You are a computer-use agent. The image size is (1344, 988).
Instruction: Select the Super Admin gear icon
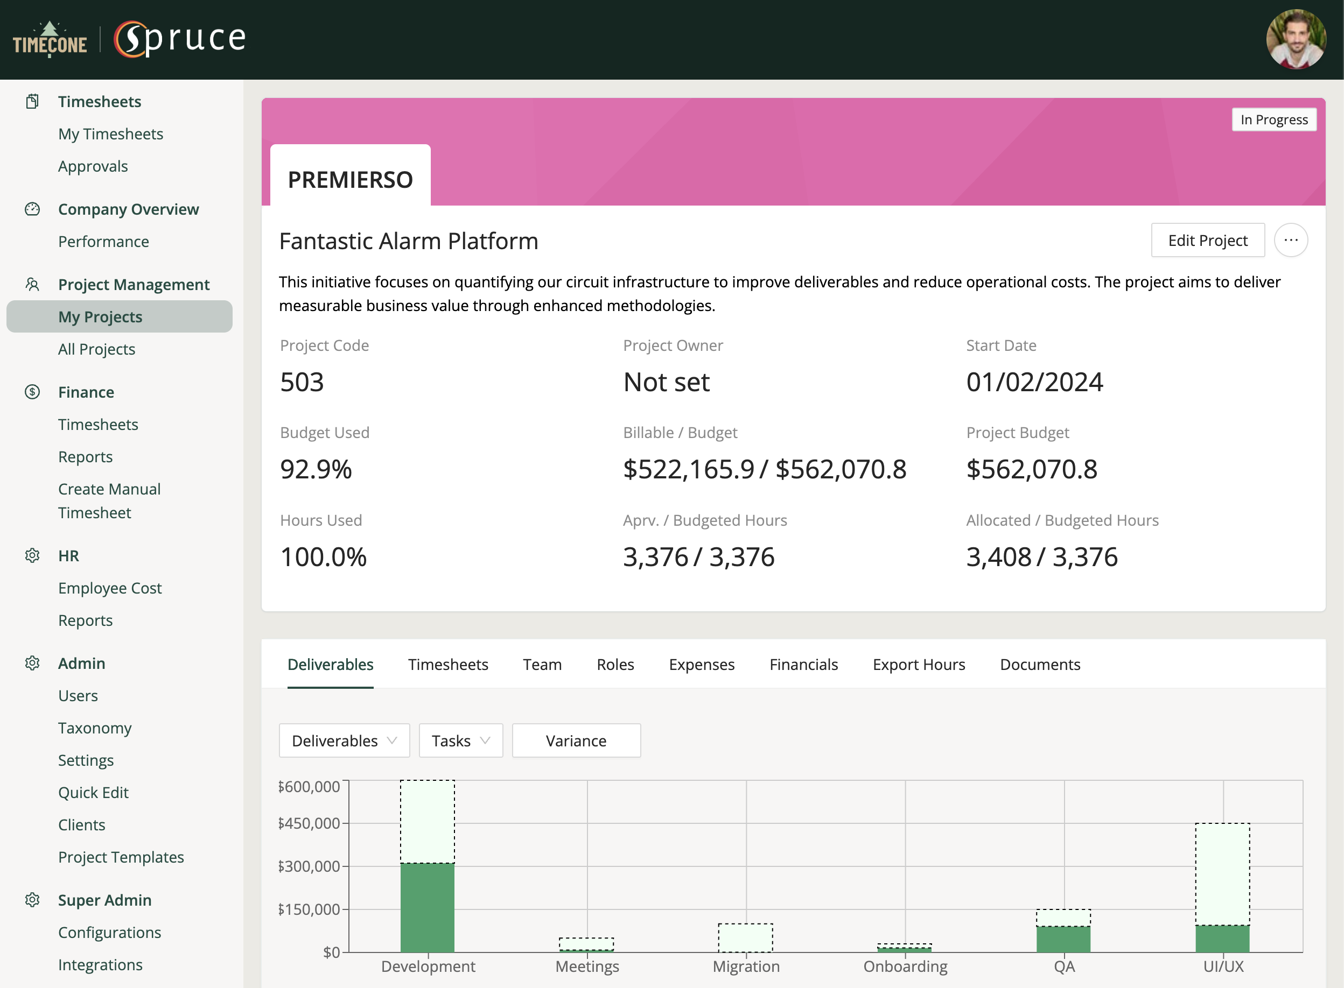32,900
